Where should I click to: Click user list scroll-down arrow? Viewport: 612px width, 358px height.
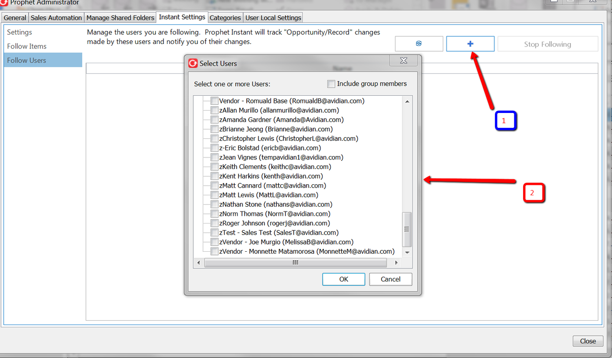click(x=407, y=252)
